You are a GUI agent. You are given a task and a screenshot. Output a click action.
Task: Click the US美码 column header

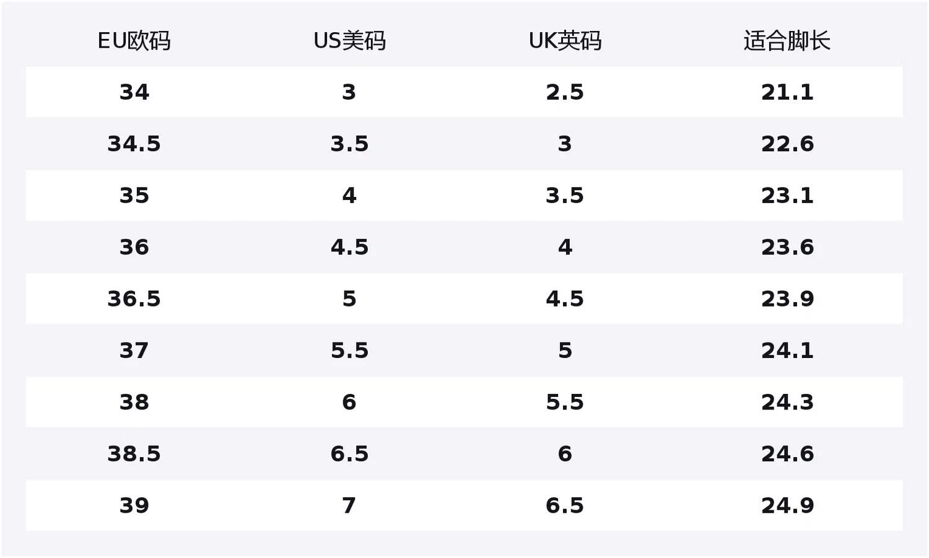click(349, 41)
